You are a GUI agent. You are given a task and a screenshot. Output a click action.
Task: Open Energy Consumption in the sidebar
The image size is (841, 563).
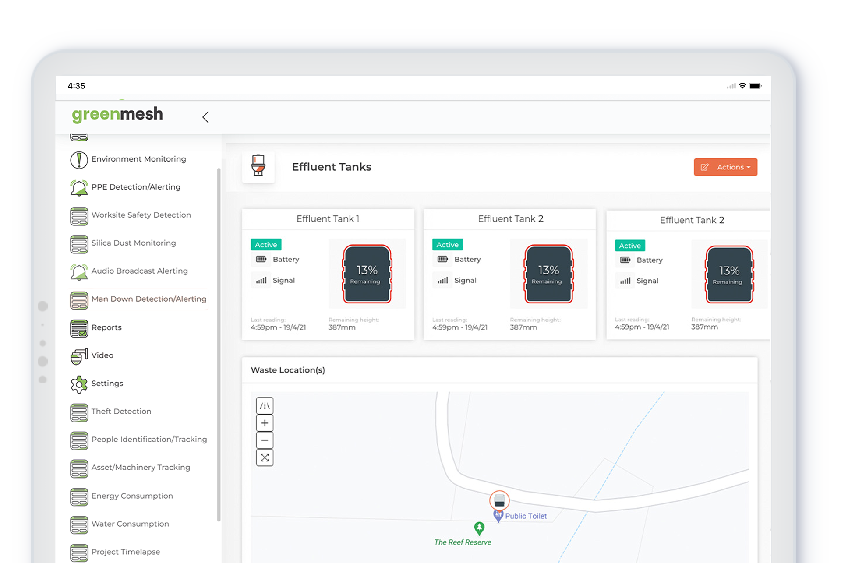pyautogui.click(x=132, y=496)
